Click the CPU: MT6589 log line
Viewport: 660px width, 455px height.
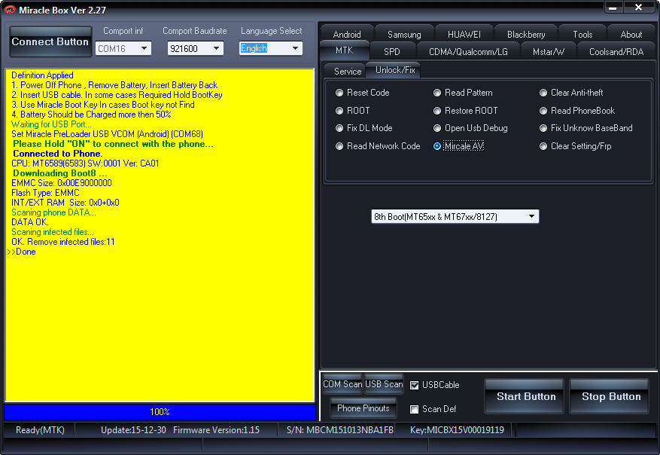(x=85, y=163)
